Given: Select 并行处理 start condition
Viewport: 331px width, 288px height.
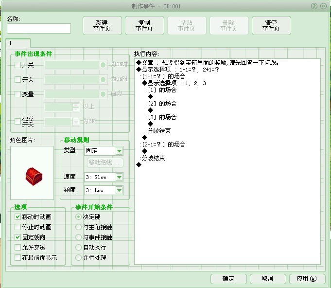Looking at the screenshot, I should tap(78, 257).
